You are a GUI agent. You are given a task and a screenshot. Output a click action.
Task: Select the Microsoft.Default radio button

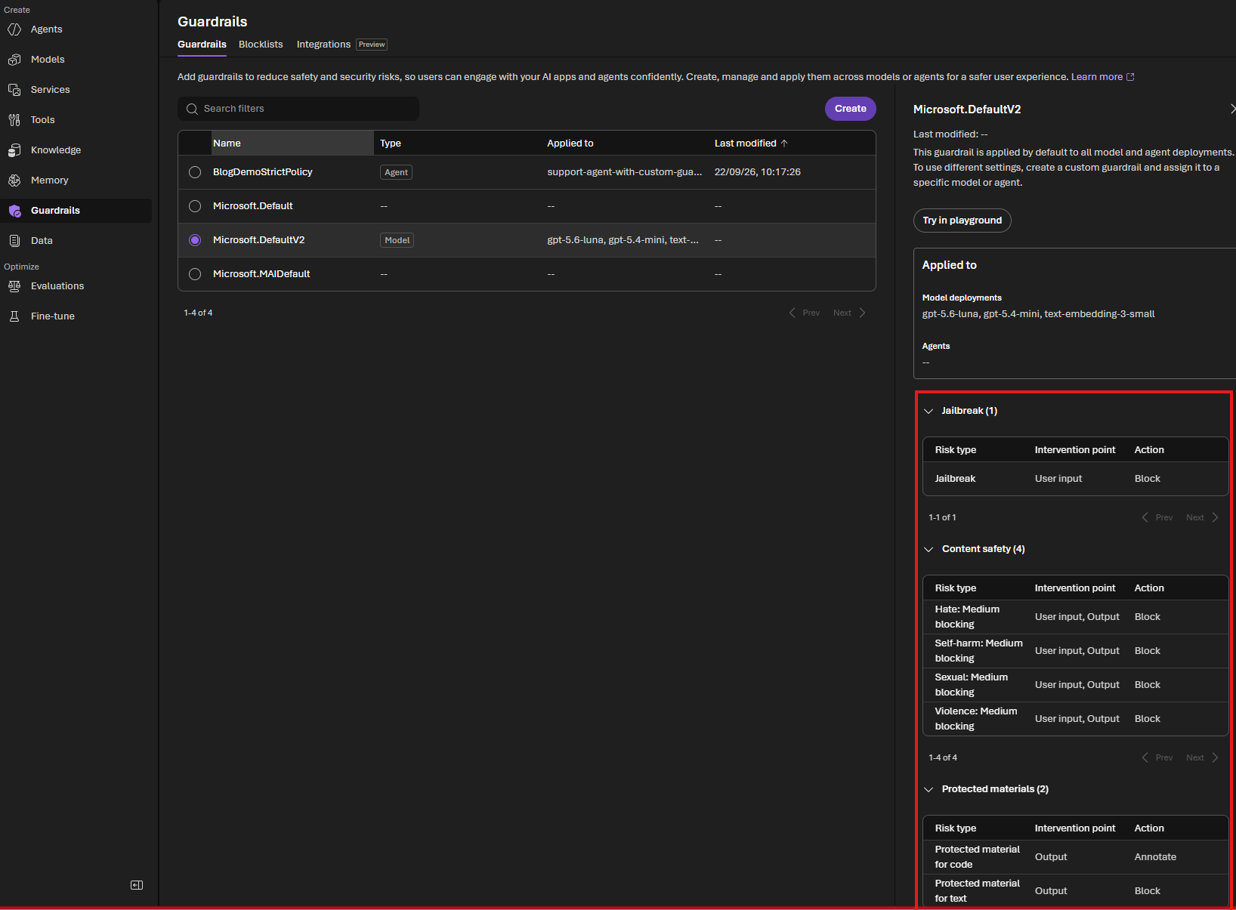click(195, 206)
